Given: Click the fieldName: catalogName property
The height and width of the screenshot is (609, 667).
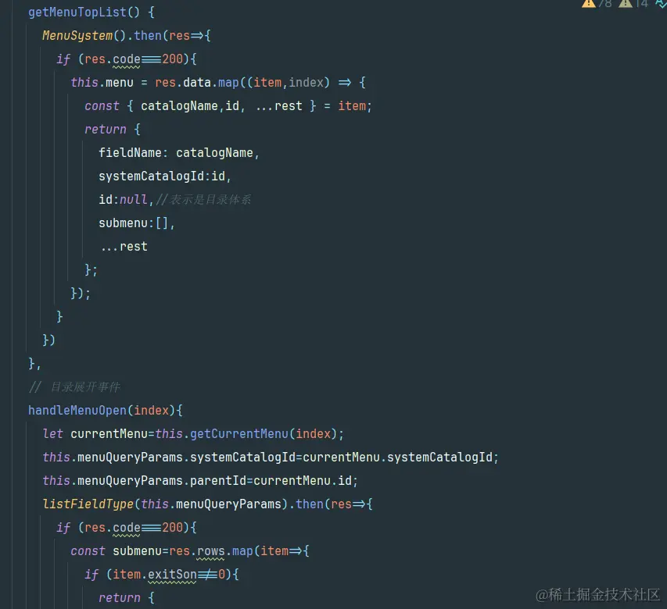Looking at the screenshot, I should click(178, 153).
